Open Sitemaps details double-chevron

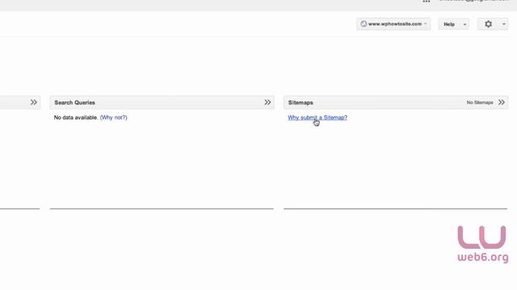coord(502,102)
